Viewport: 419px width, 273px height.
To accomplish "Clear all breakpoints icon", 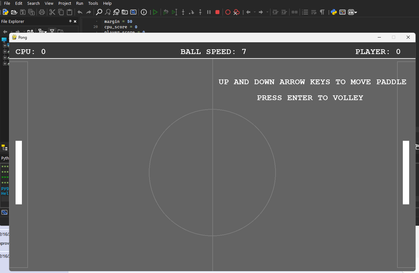I will 236,12.
